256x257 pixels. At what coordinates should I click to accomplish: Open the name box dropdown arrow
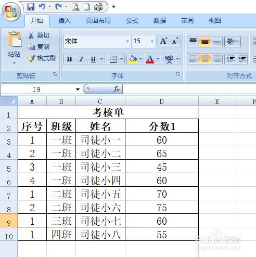pos(78,89)
